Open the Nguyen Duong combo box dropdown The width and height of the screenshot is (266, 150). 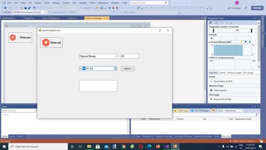coord(116,56)
